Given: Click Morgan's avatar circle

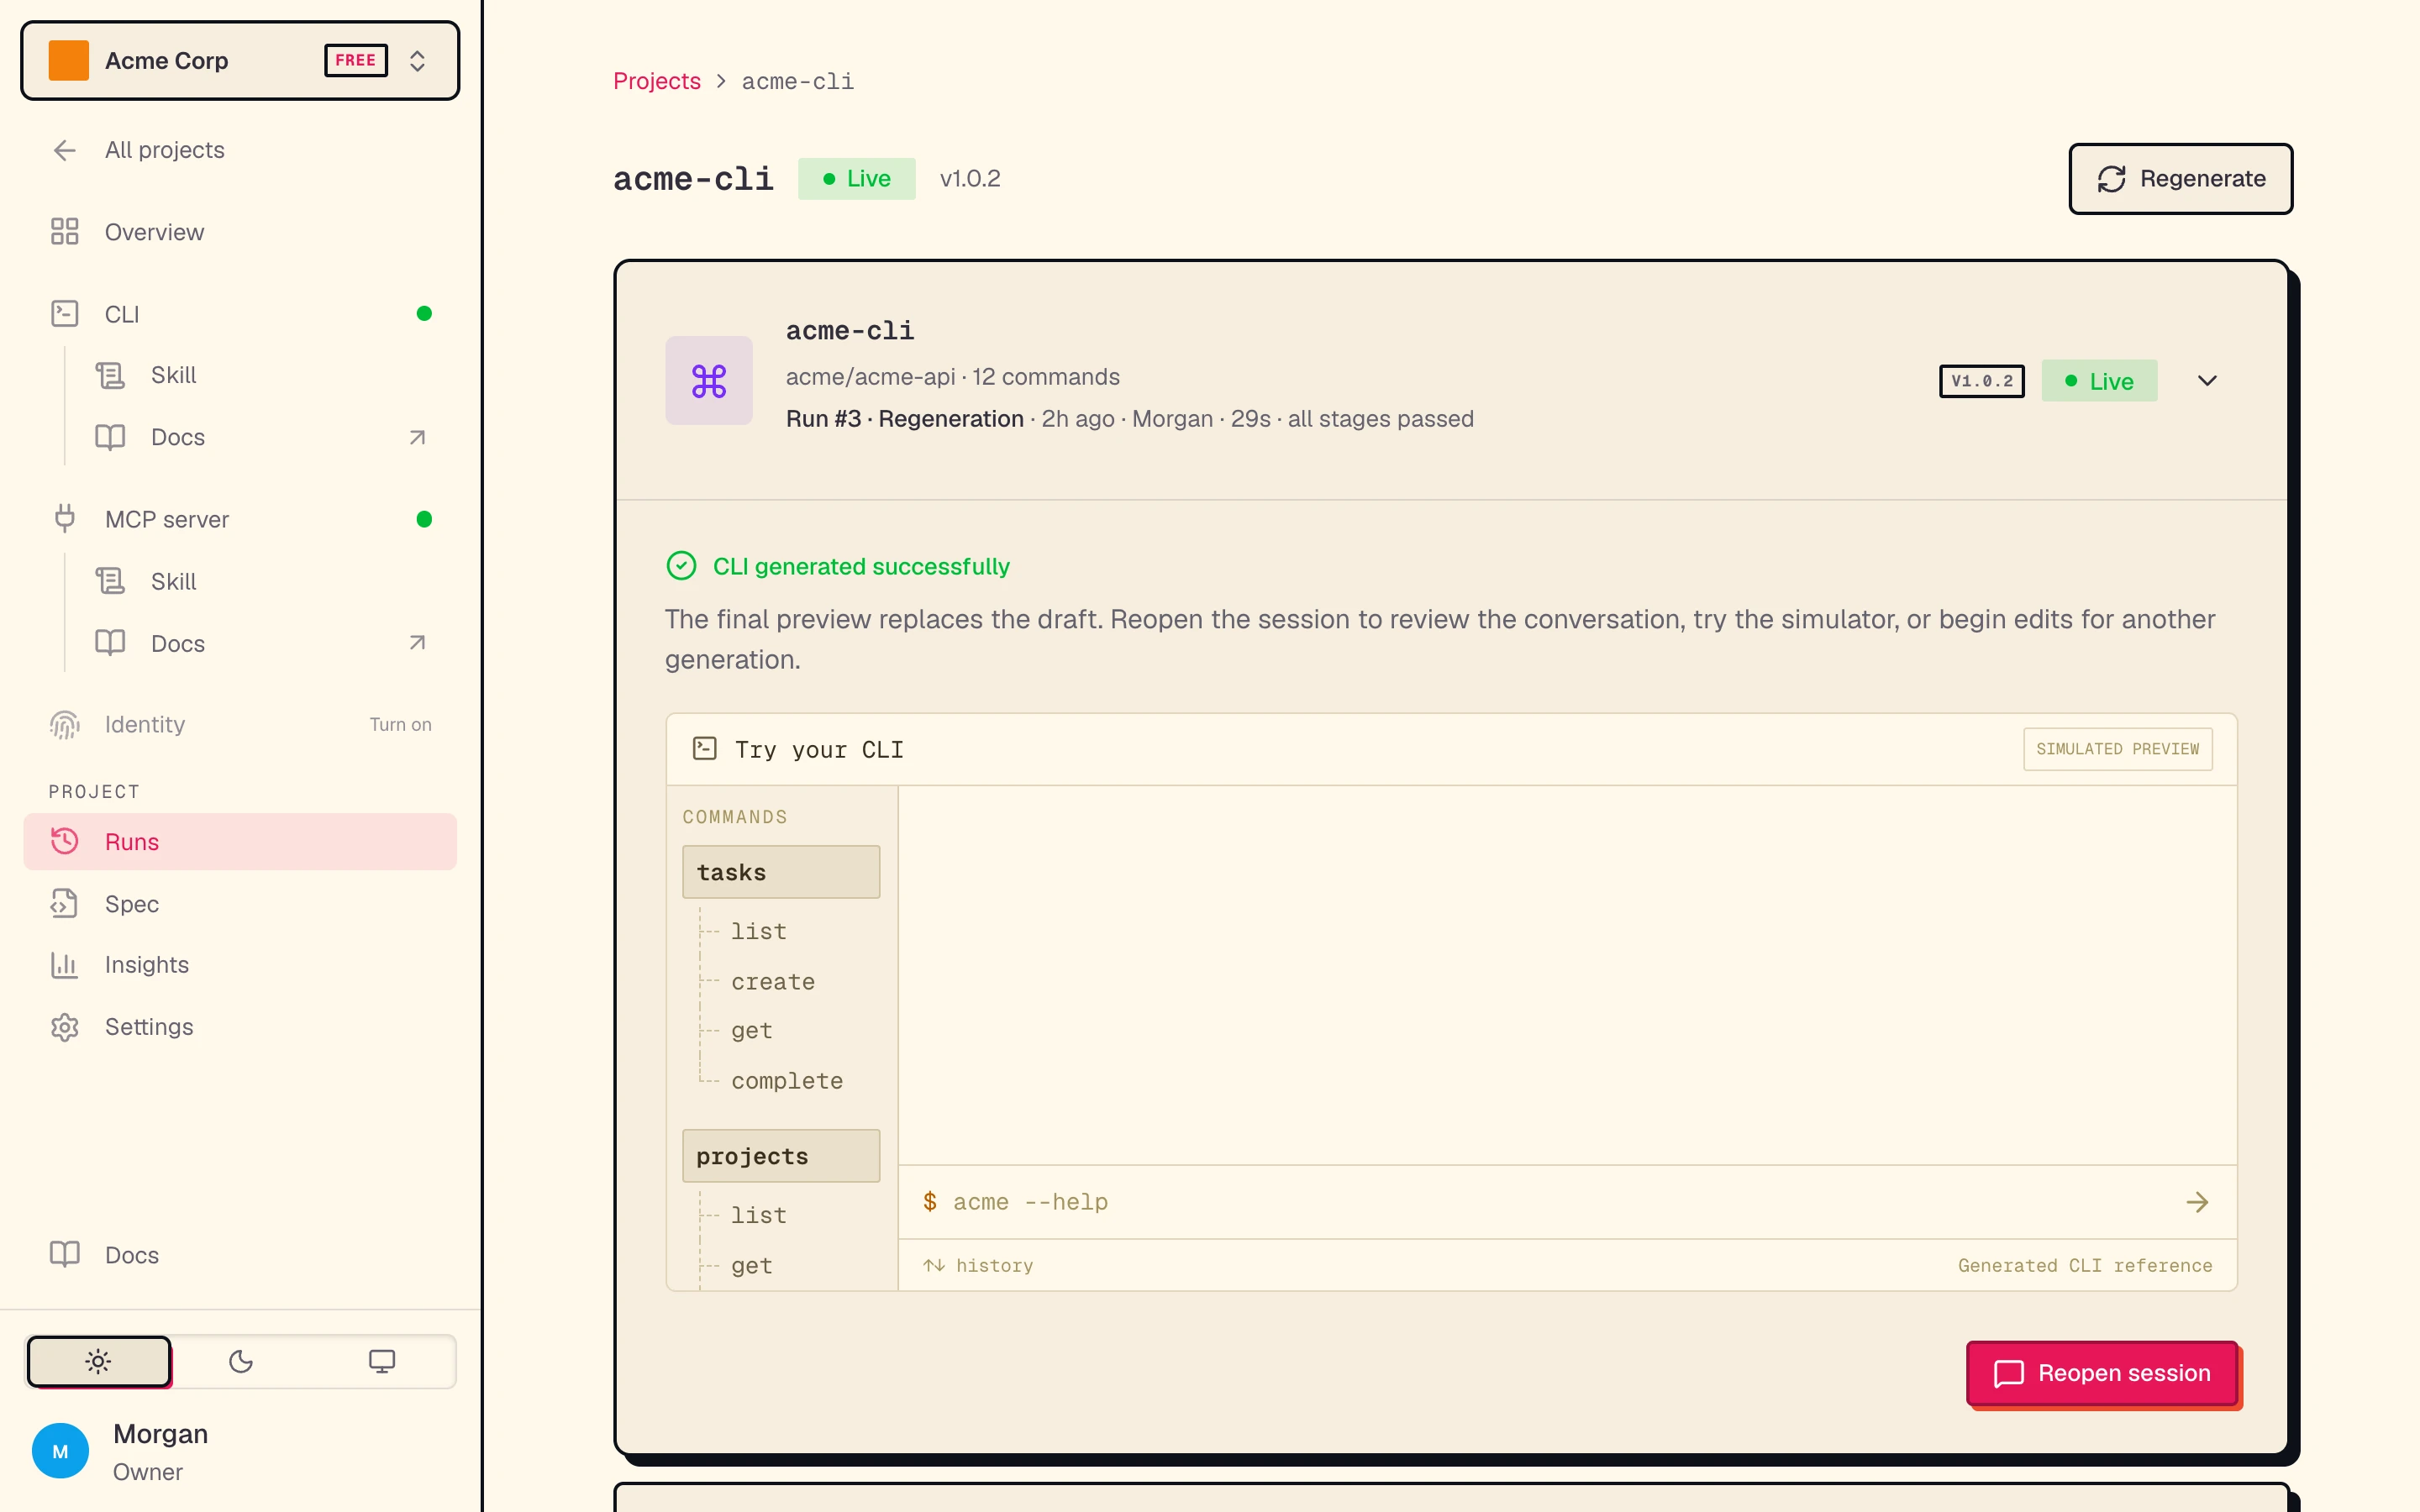Looking at the screenshot, I should coord(60,1451).
